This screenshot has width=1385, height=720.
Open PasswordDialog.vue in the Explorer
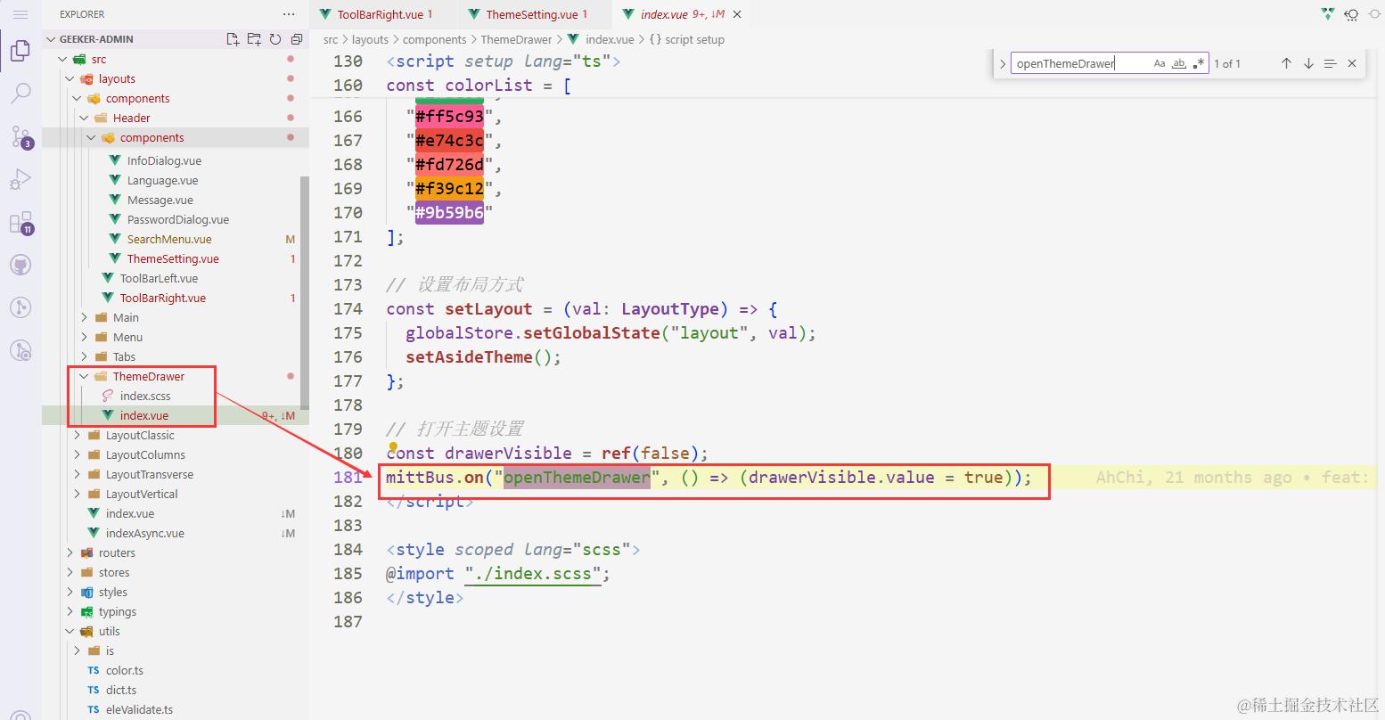[x=177, y=219]
